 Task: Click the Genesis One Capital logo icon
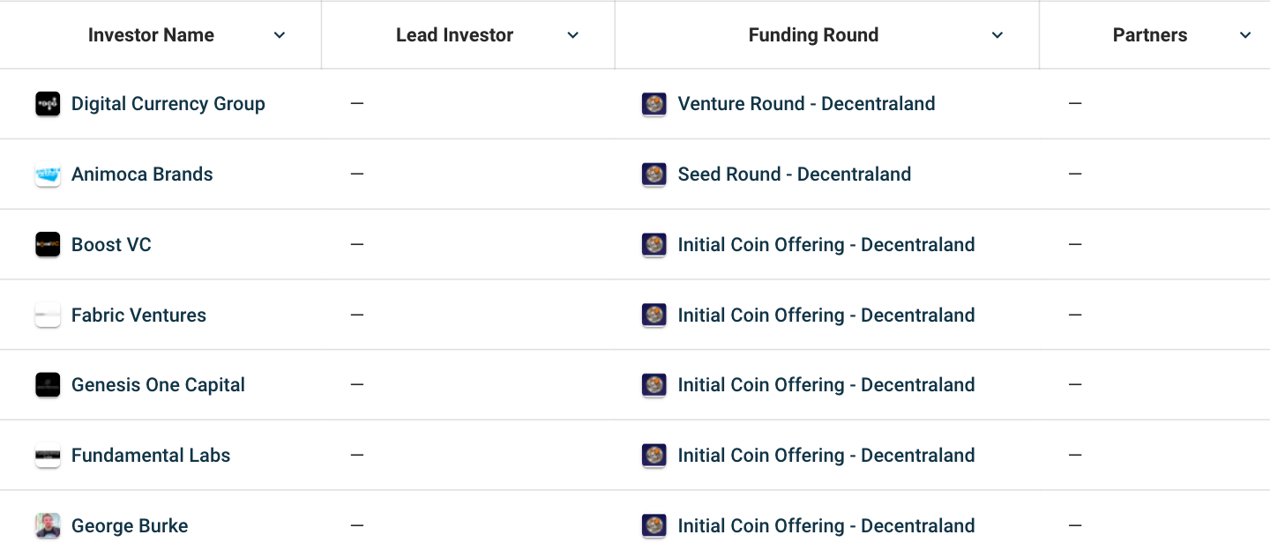[x=48, y=385]
